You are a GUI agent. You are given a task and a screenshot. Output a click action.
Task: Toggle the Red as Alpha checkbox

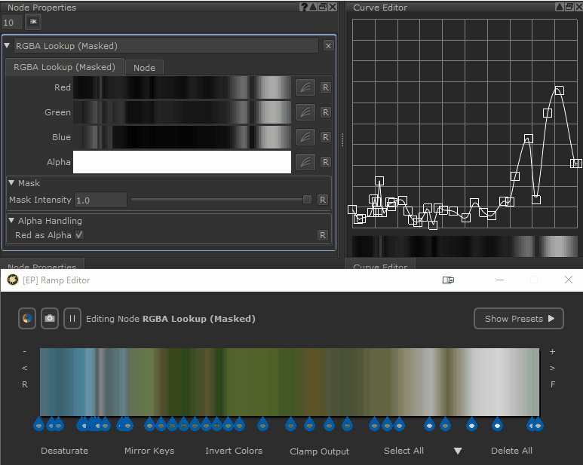[79, 235]
